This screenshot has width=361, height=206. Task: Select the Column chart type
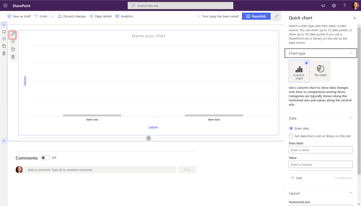[x=299, y=71]
